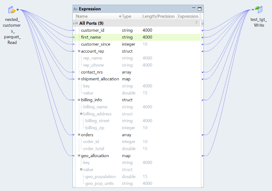Select the contact_nrs array port
The image size is (272, 191).
point(92,72)
